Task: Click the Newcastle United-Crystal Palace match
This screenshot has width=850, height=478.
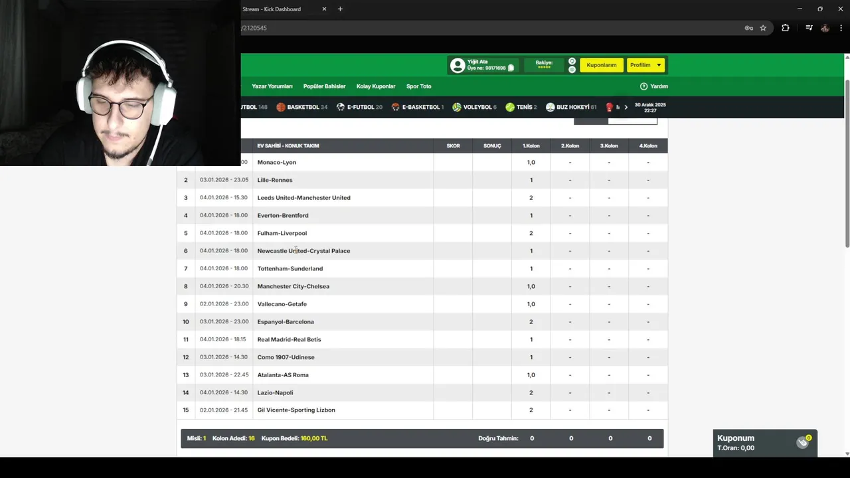Action: [x=303, y=251]
